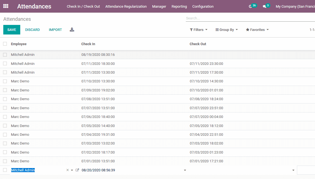Image resolution: width=315 pixels, height=179 pixels.
Task: Check the 08/19/2020 08:30:16 row checkbox
Action: (5, 55)
